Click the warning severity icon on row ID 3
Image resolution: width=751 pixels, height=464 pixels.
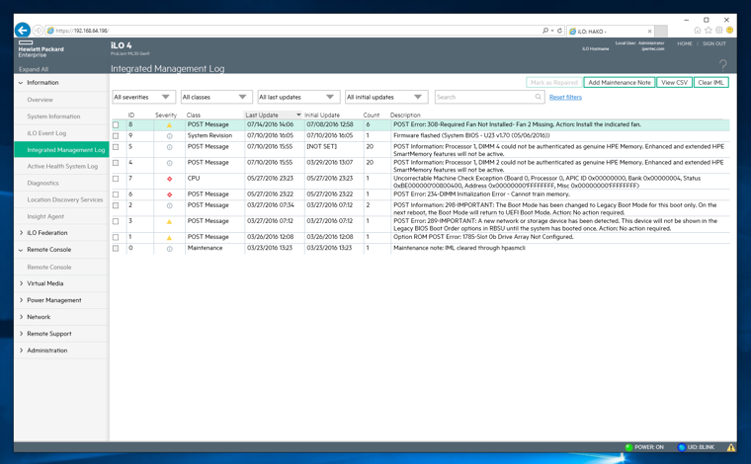169,221
